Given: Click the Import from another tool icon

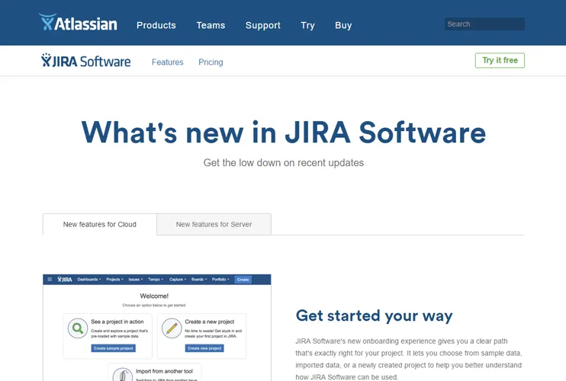Looking at the screenshot, I should click(x=122, y=374).
